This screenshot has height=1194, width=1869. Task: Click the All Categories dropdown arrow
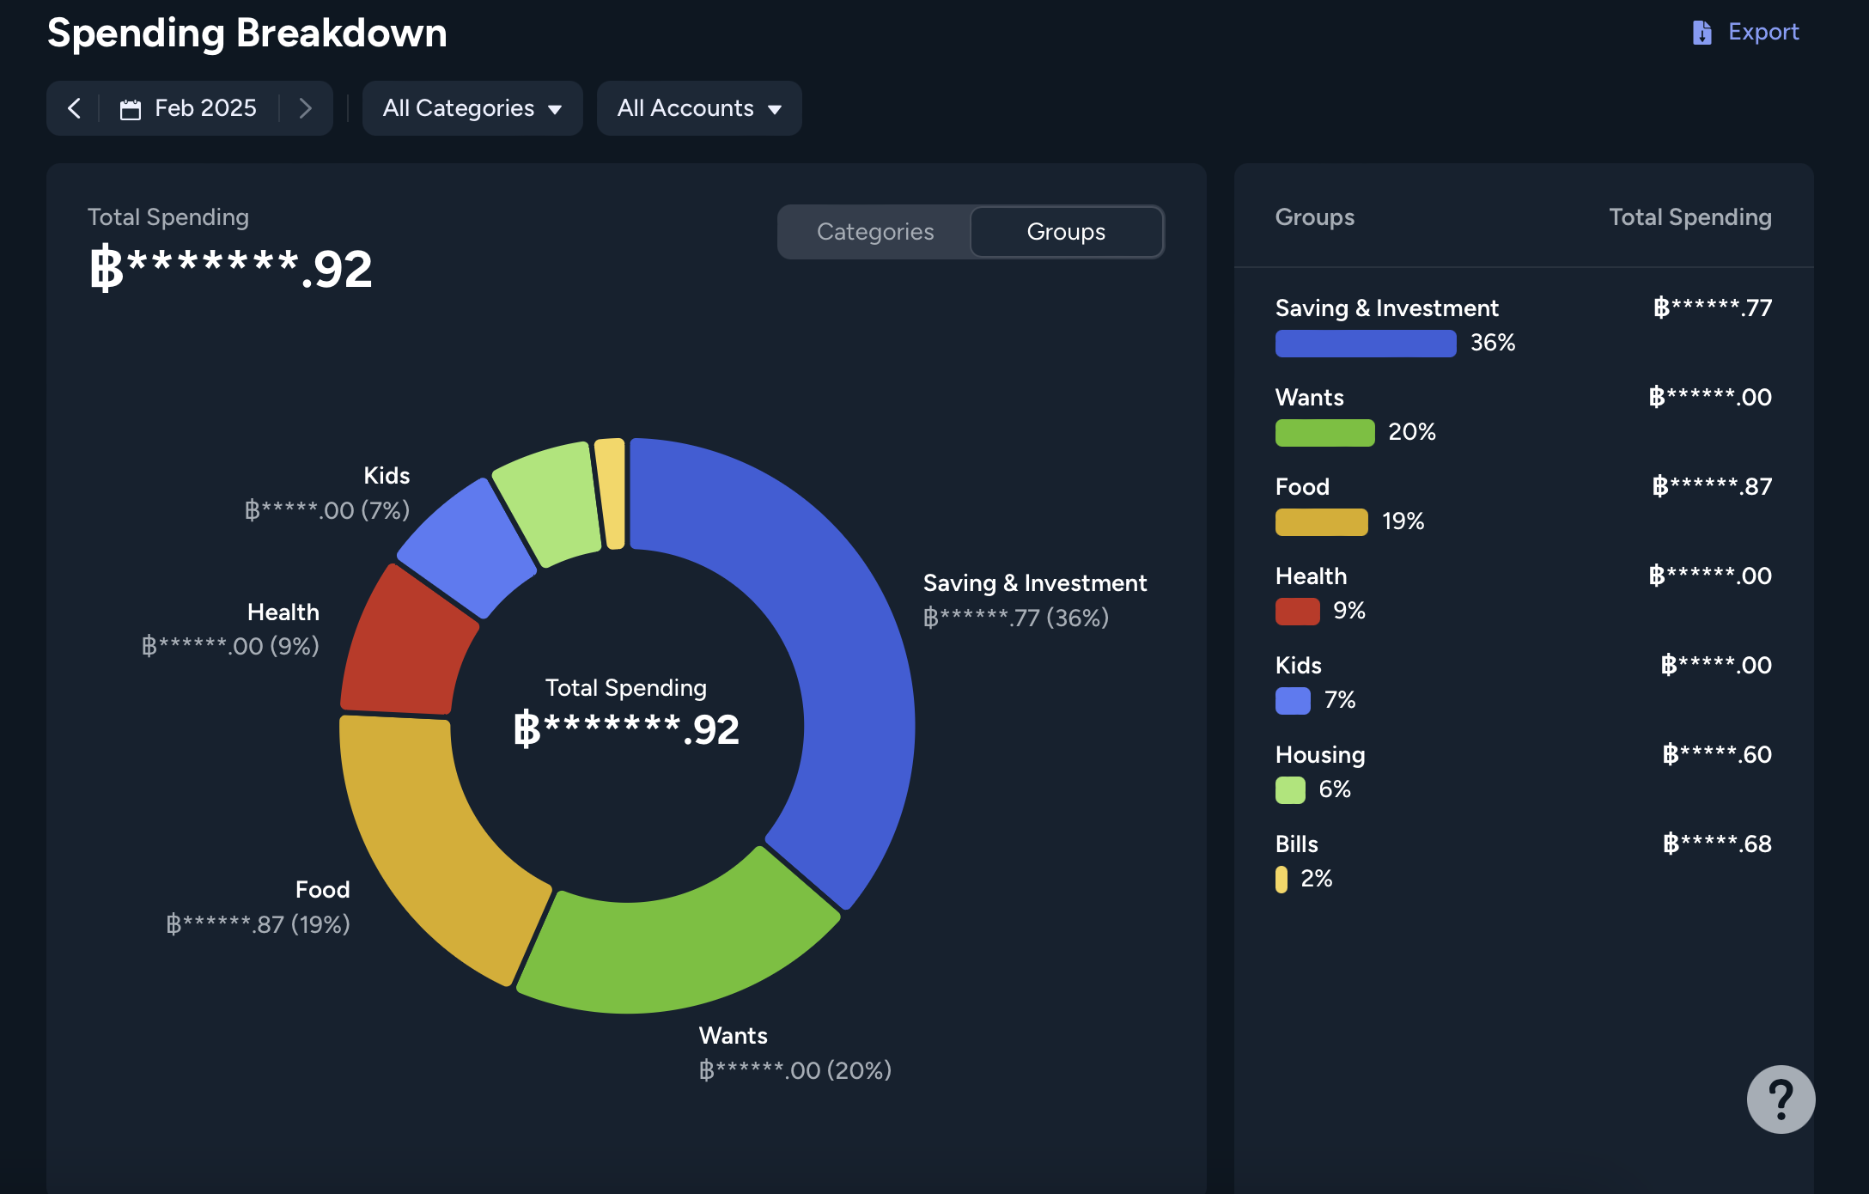(555, 110)
